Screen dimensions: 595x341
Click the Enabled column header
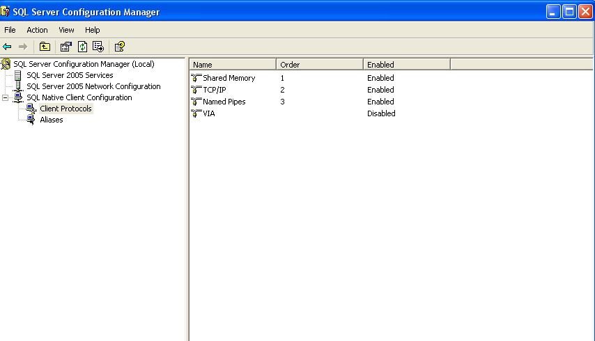pos(406,65)
